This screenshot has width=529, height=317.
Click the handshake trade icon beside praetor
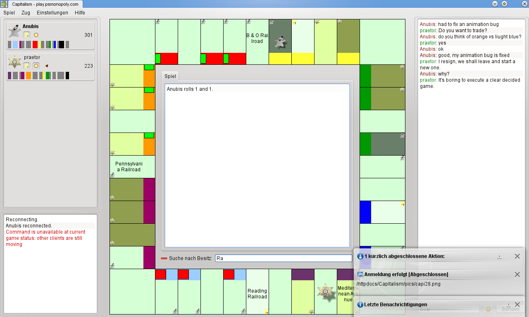pyautogui.click(x=46, y=66)
